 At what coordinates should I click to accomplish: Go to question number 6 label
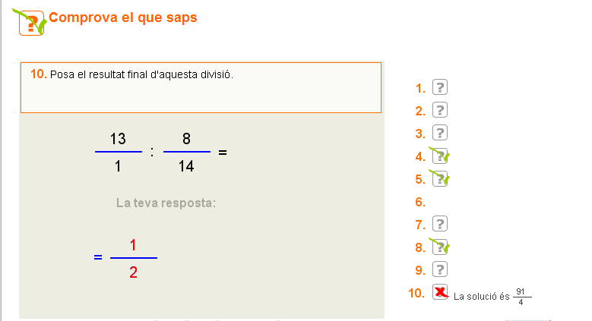(x=419, y=202)
